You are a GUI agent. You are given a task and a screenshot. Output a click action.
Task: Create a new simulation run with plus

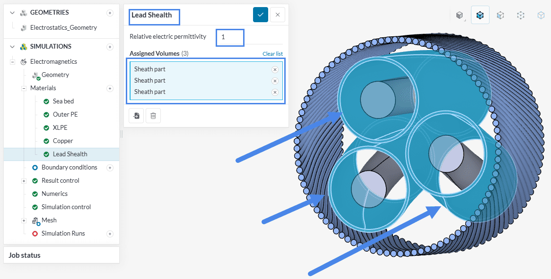pos(110,234)
